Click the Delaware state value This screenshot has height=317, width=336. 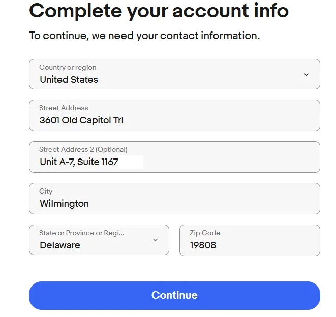point(60,245)
